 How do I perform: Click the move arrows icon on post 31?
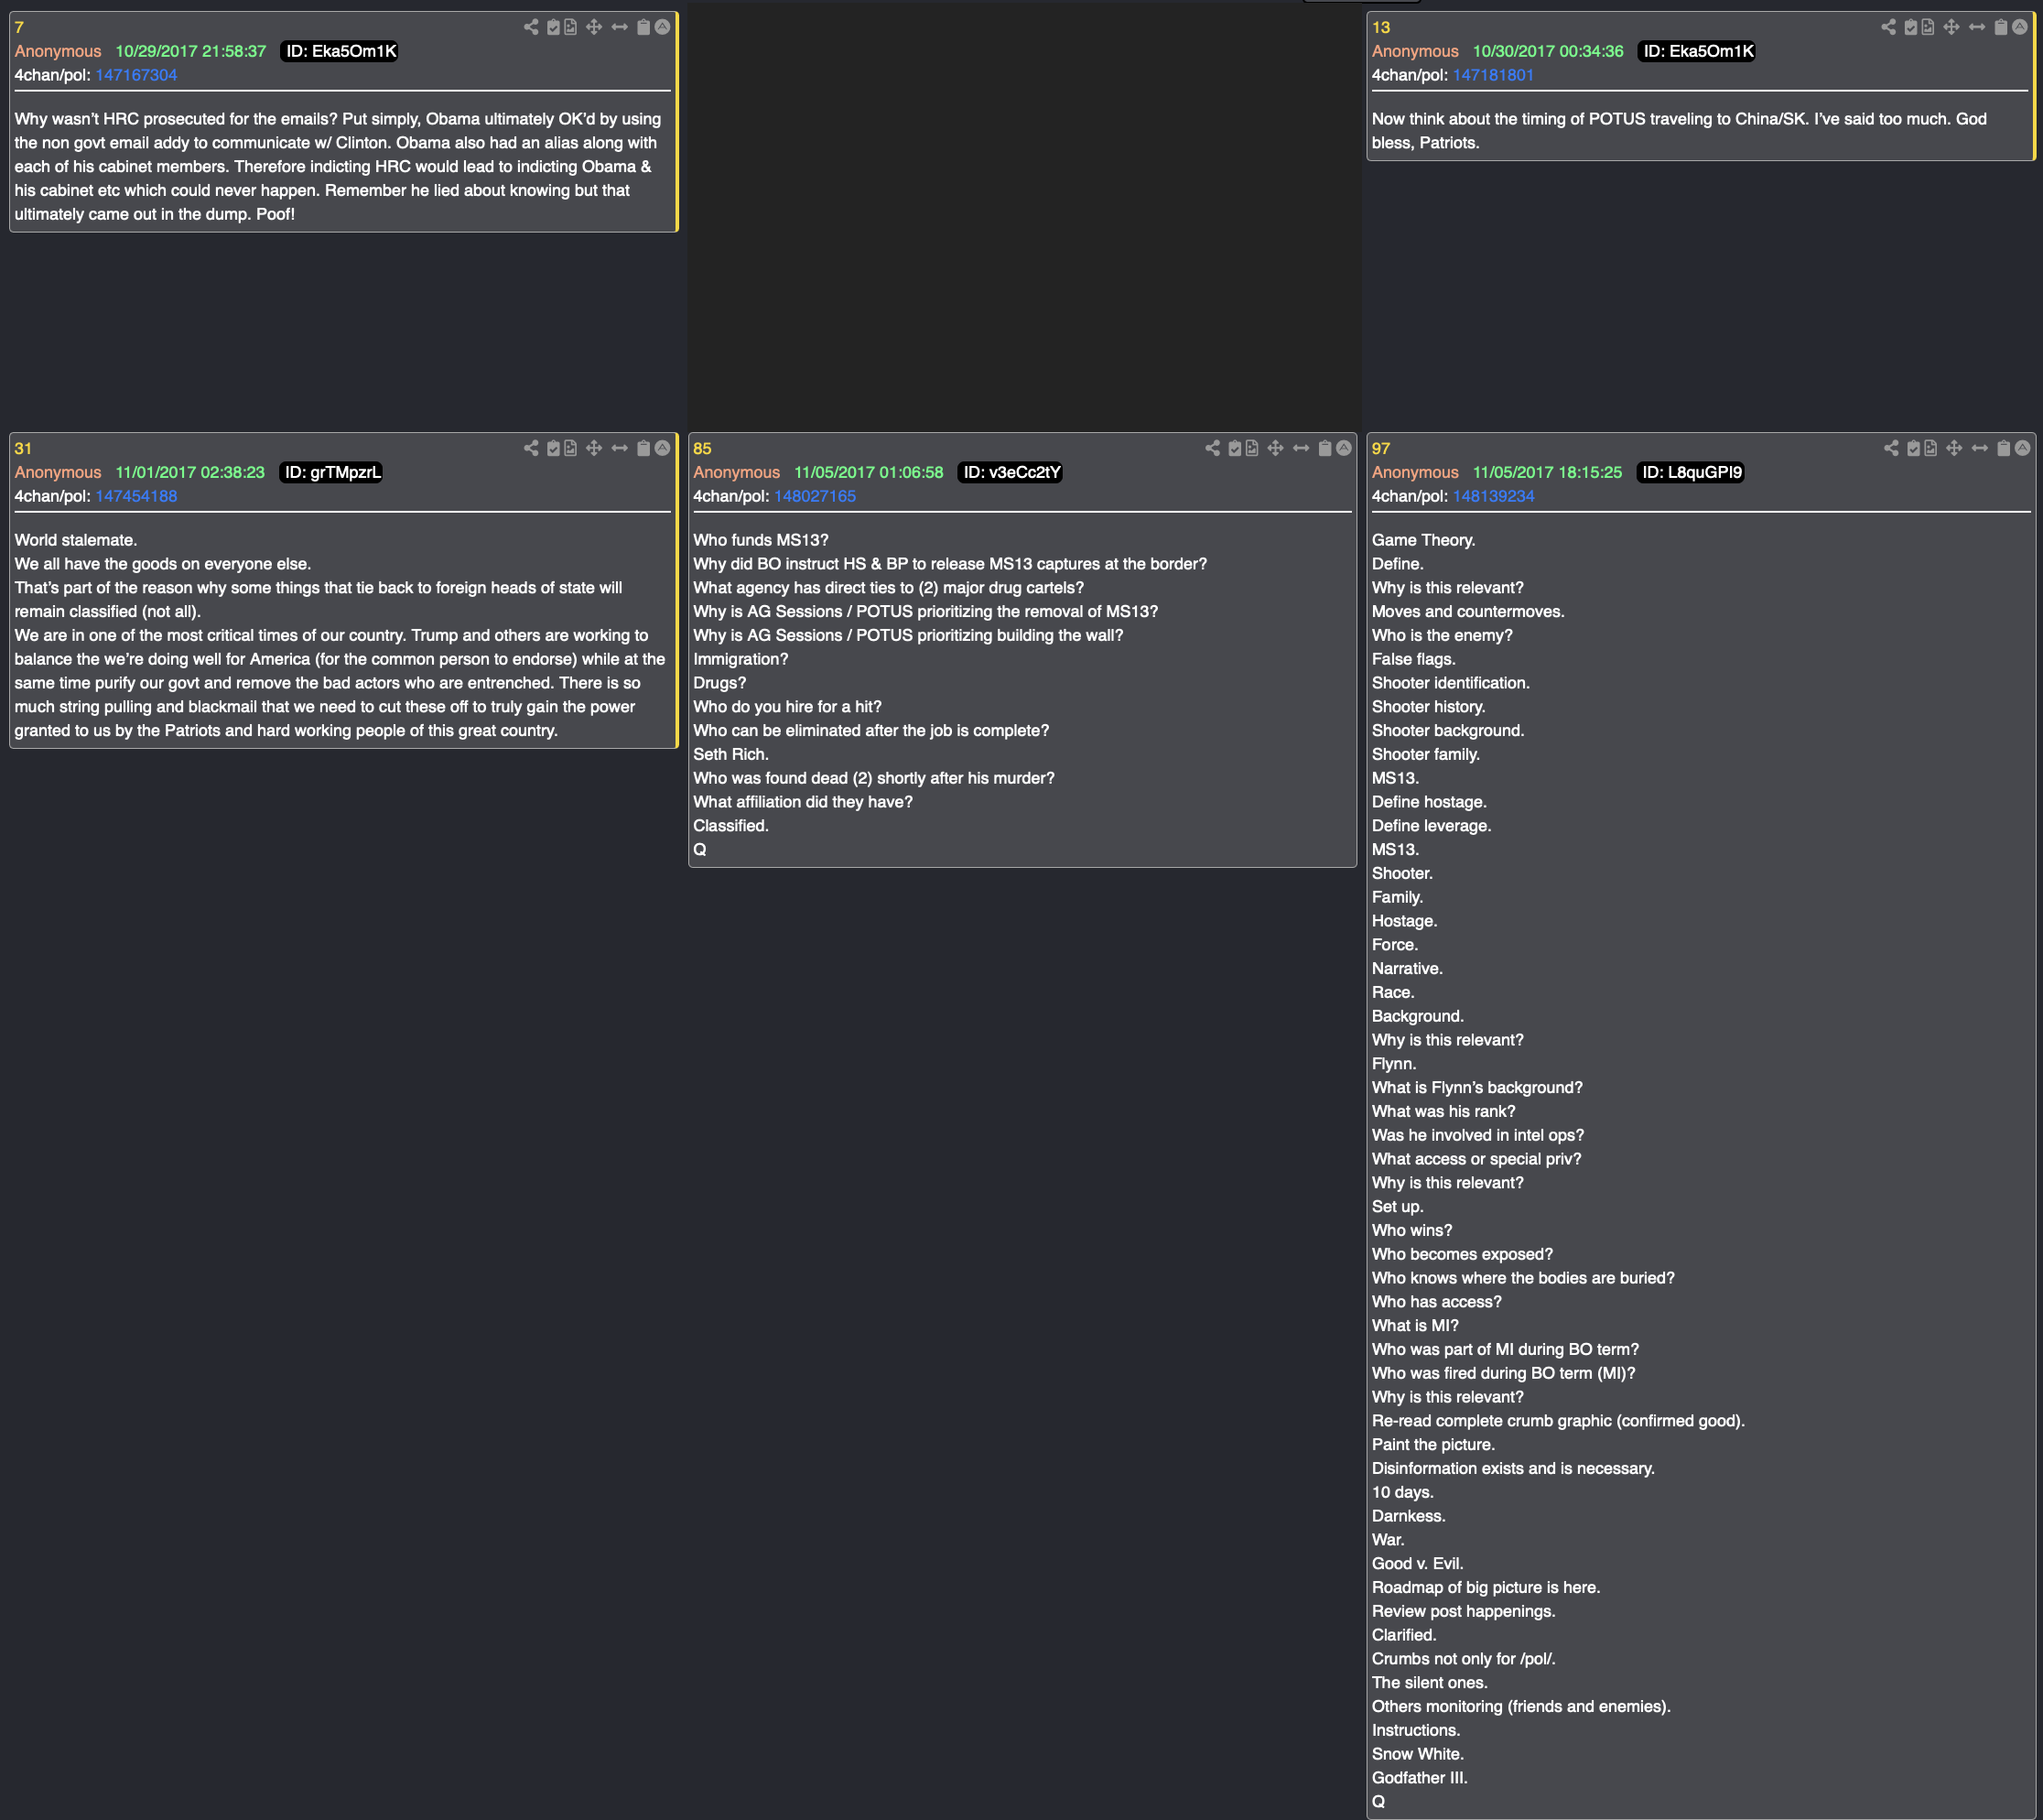coord(594,448)
